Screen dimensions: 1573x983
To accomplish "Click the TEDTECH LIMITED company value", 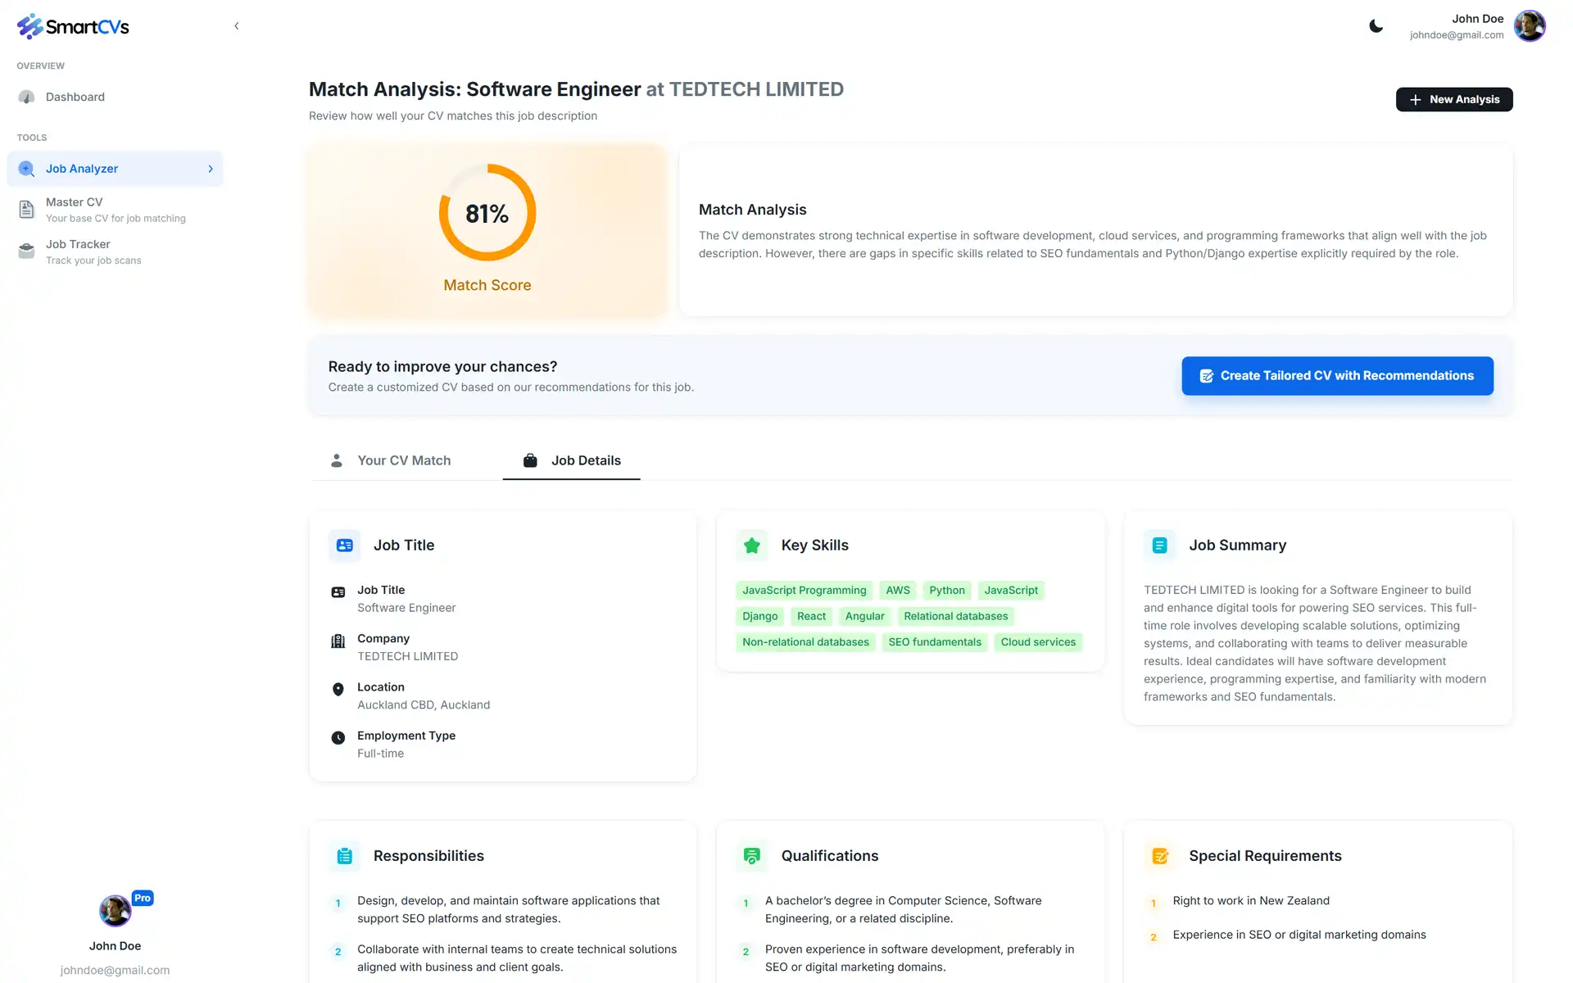I will click(408, 657).
